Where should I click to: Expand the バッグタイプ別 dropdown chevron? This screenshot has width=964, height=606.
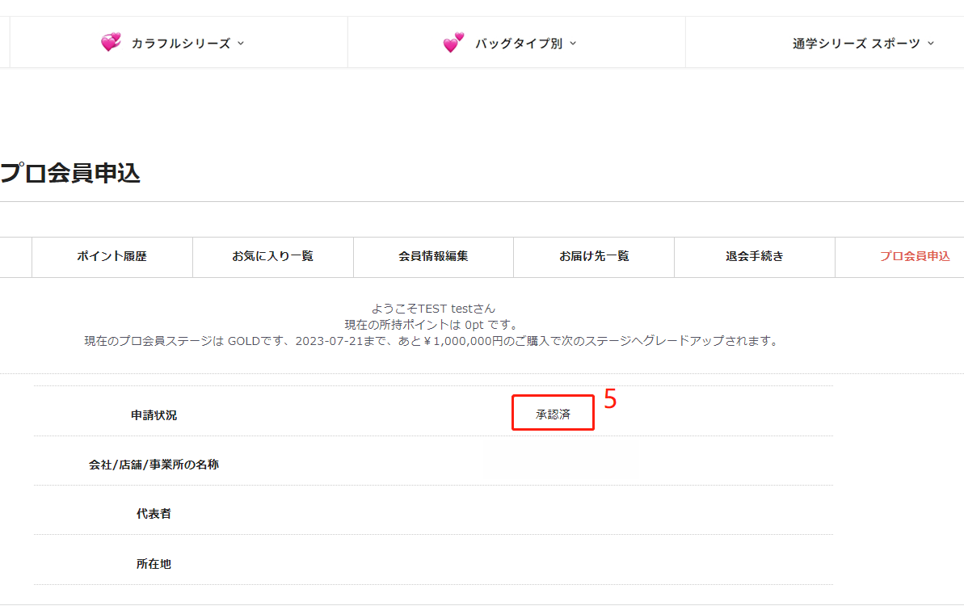(x=573, y=44)
